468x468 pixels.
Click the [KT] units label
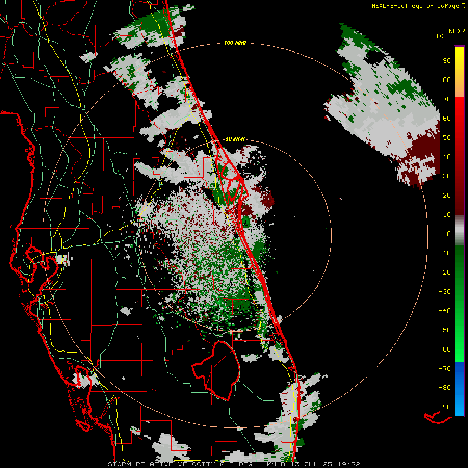(x=444, y=36)
